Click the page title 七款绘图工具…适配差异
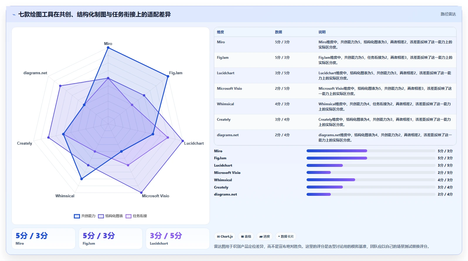468x261 pixels. click(x=94, y=15)
